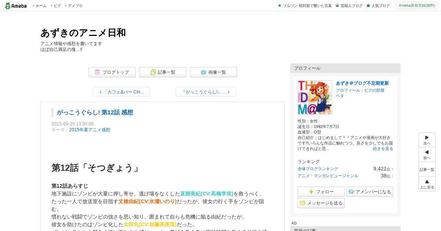
Task: Click character name 丈槍由紀(CV:水瀬いのり)
Action: pos(147,201)
